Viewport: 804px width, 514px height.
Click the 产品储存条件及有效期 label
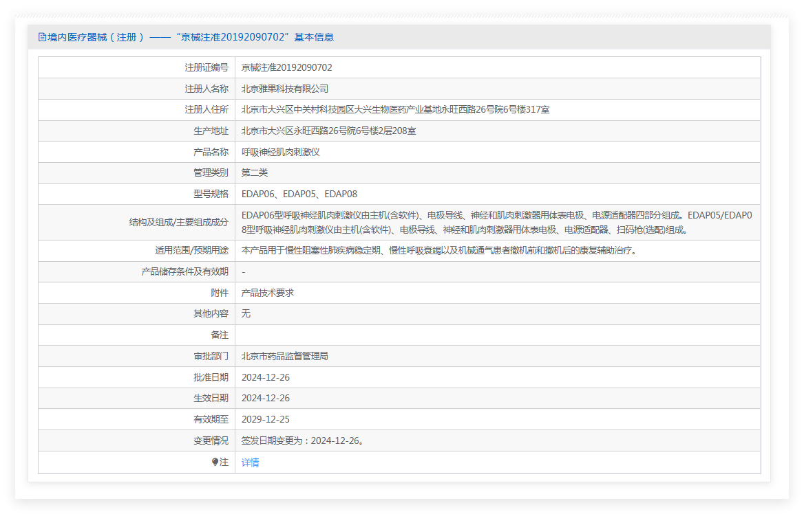click(x=184, y=272)
